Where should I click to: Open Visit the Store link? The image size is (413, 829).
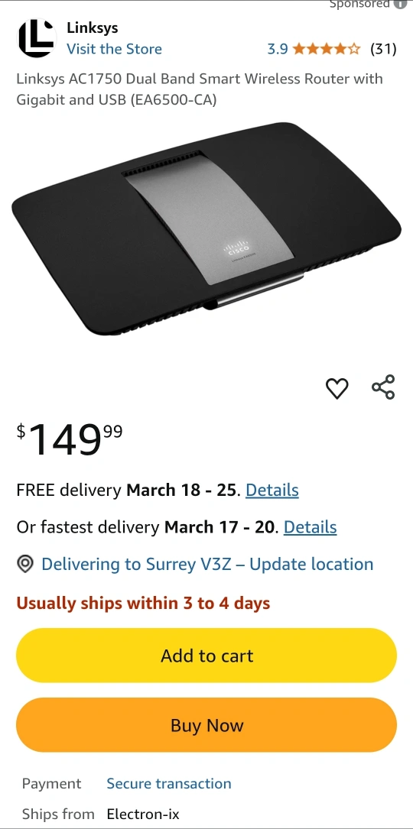[115, 49]
